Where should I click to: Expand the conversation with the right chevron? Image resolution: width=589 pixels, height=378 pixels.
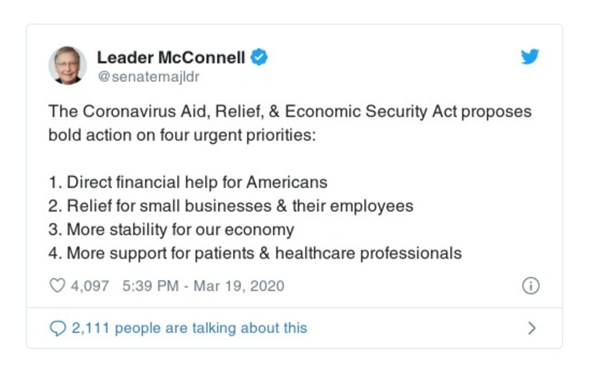tap(532, 328)
